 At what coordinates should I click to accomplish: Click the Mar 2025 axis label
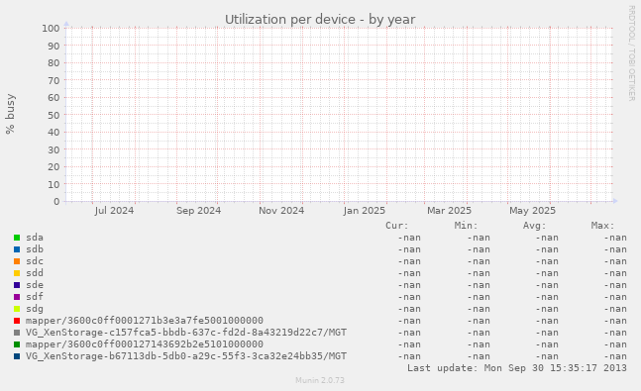449,211
